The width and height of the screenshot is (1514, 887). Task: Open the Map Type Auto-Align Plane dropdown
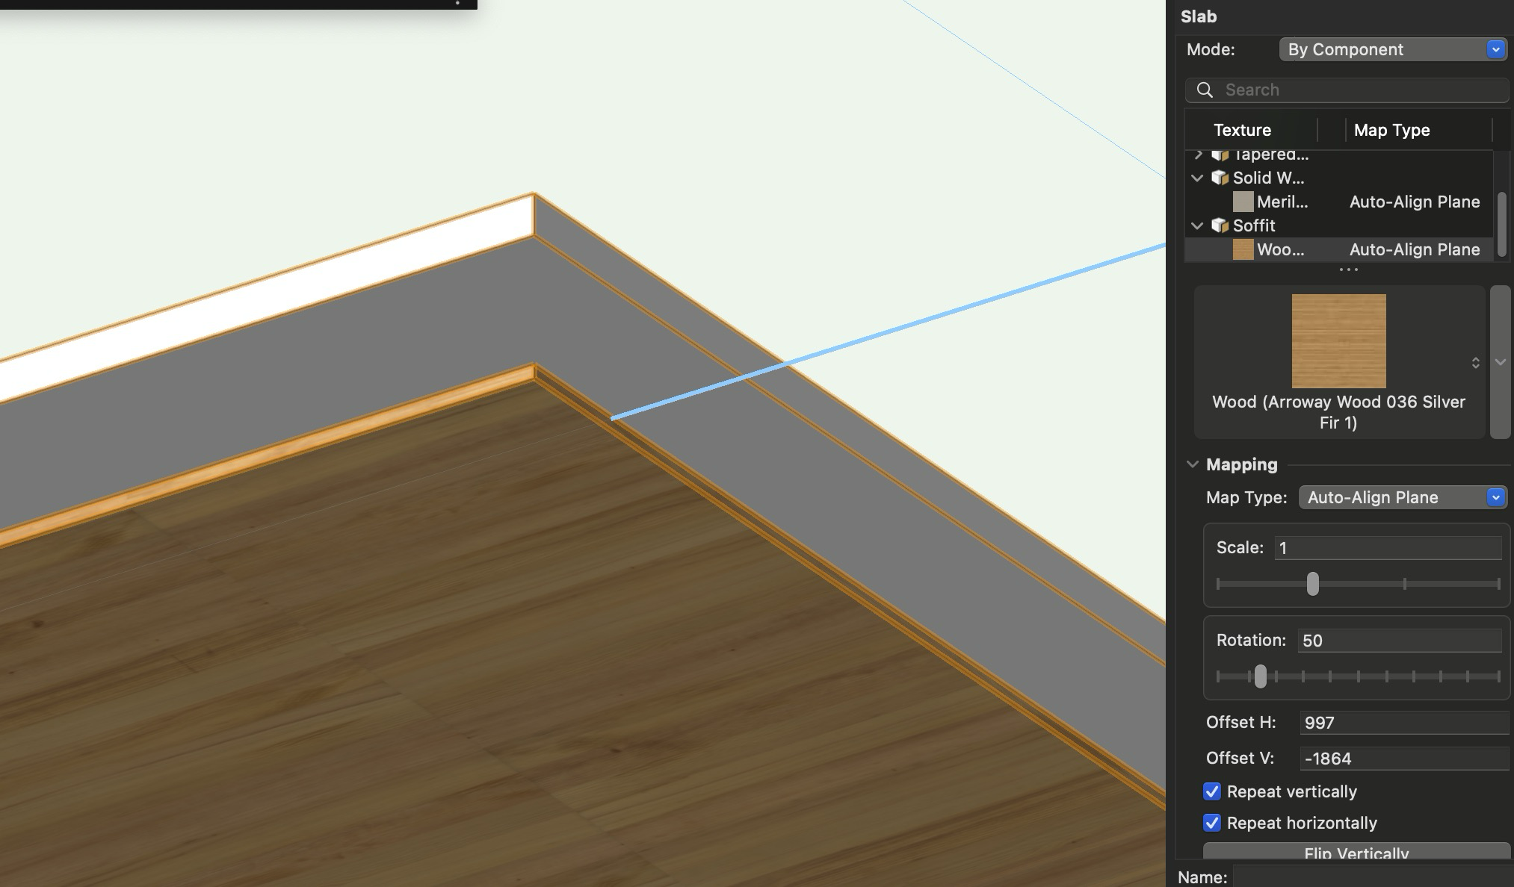click(x=1402, y=497)
